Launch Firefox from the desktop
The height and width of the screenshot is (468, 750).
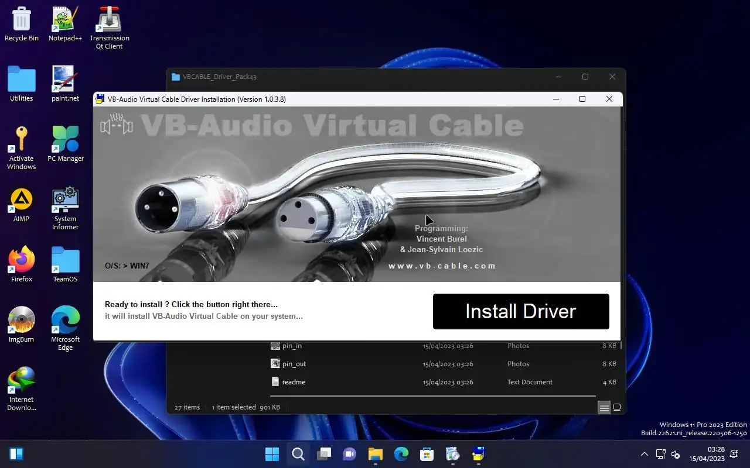coord(22,265)
